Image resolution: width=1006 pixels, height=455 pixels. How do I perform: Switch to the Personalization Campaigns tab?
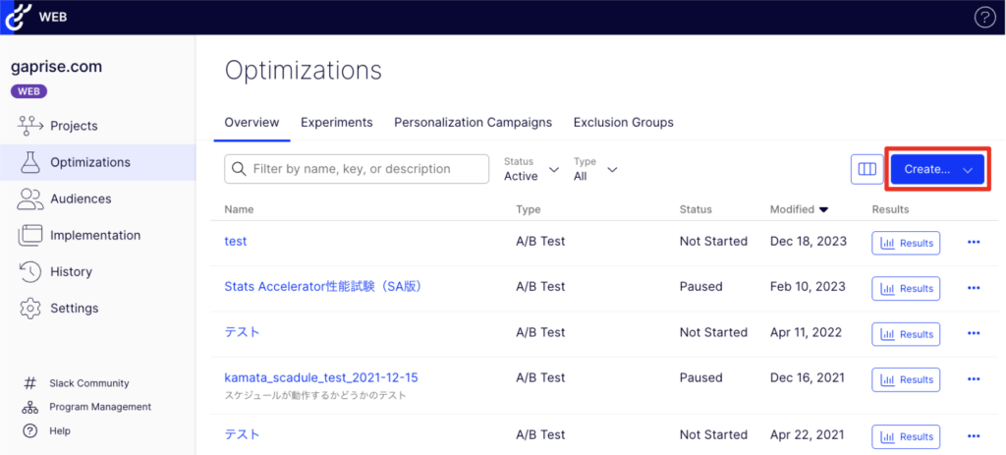[x=473, y=123]
